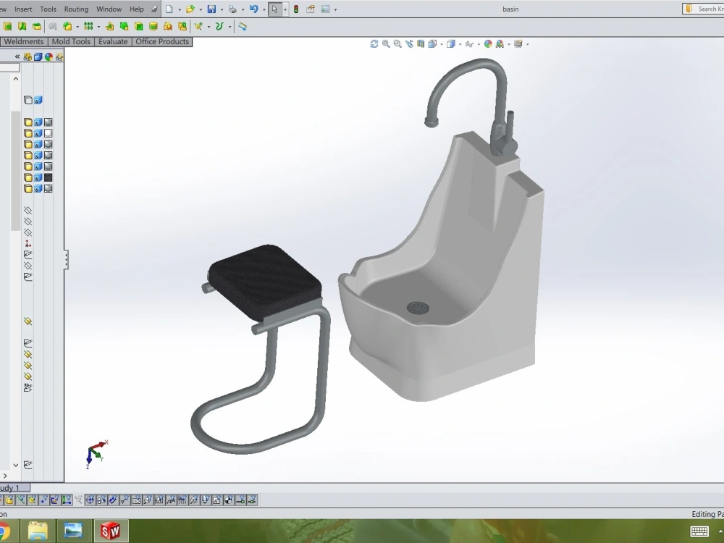Toggle transparency square of second body row
Screen dimensions: 724x543
(48, 133)
